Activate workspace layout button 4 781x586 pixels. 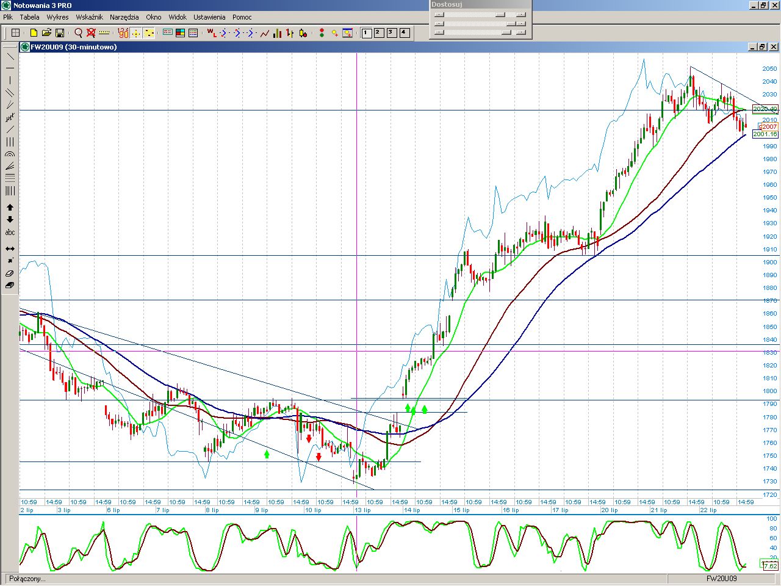(405, 33)
